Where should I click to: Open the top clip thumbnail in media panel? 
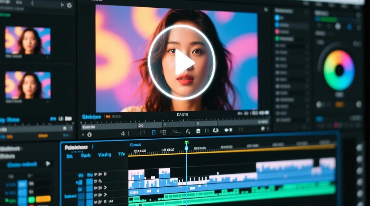tap(28, 41)
